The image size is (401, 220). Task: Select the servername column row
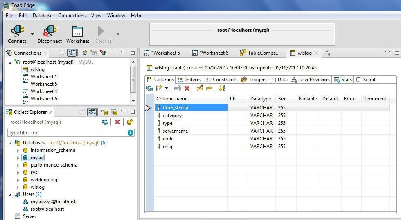[272, 131]
